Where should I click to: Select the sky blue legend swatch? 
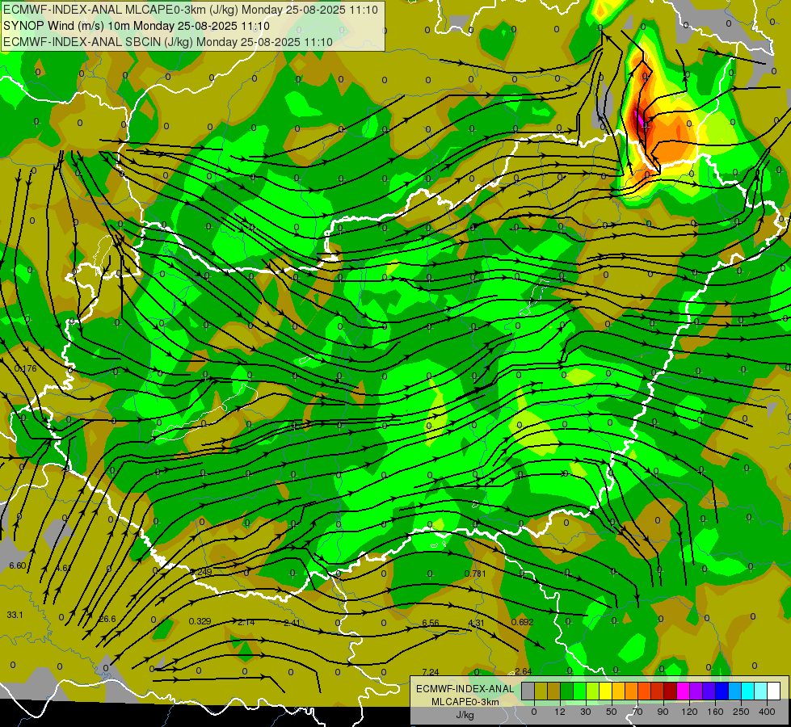click(x=735, y=691)
